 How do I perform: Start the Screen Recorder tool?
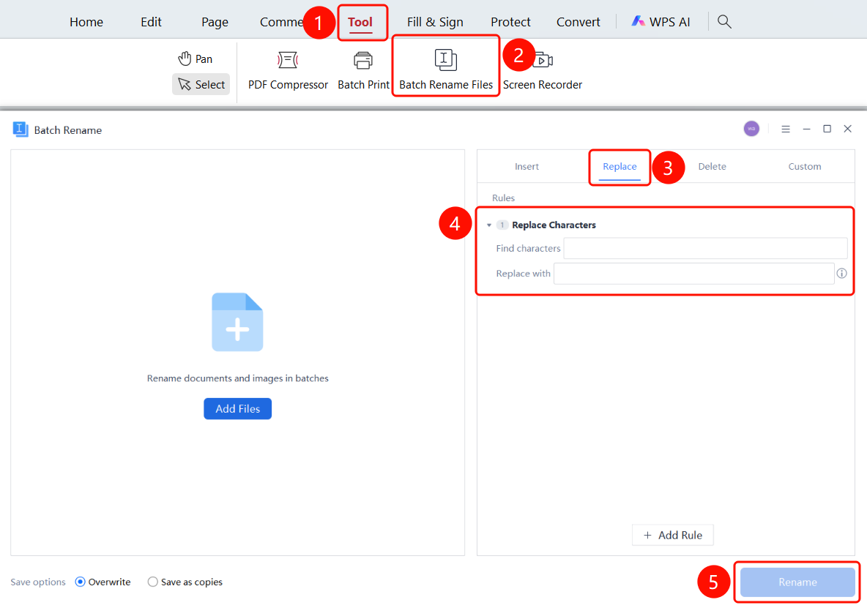543,70
